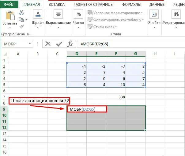Select row header 12
Screen dimensions: 185x156
[x=4, y=127]
